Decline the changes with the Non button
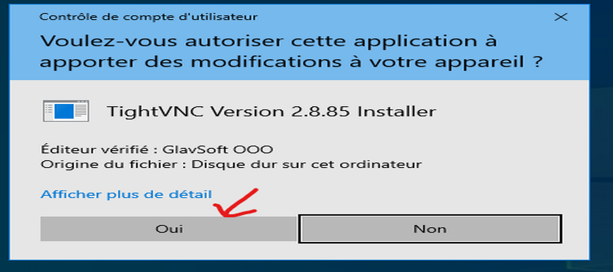The width and height of the screenshot is (613, 272). (x=430, y=228)
